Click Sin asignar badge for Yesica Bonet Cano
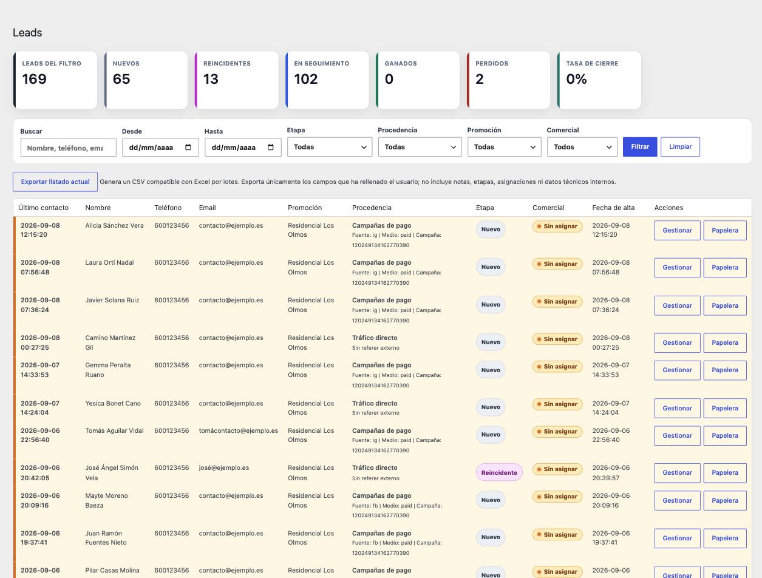 click(x=557, y=404)
